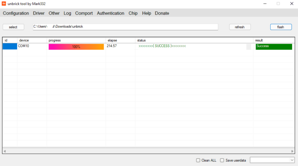Enable the Clean ALL checkbox

[198, 160]
